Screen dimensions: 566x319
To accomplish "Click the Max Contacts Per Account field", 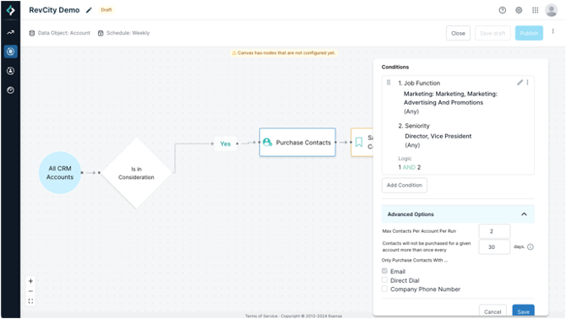I will point(494,231).
